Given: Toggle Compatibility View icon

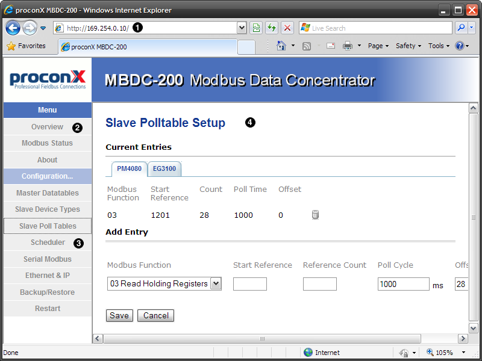Looking at the screenshot, I should pyautogui.click(x=256, y=28).
